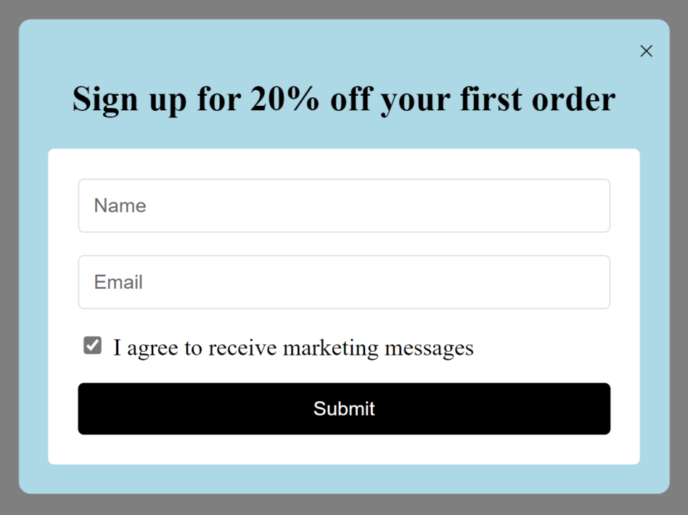Click the Name input field
The image size is (688, 515).
point(344,205)
